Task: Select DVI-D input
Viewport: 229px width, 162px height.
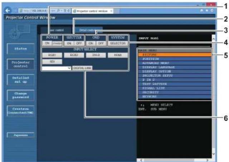Action: [96, 55]
